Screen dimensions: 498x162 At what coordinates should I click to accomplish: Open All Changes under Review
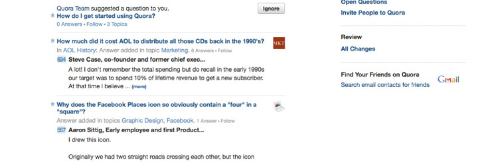coord(358,49)
